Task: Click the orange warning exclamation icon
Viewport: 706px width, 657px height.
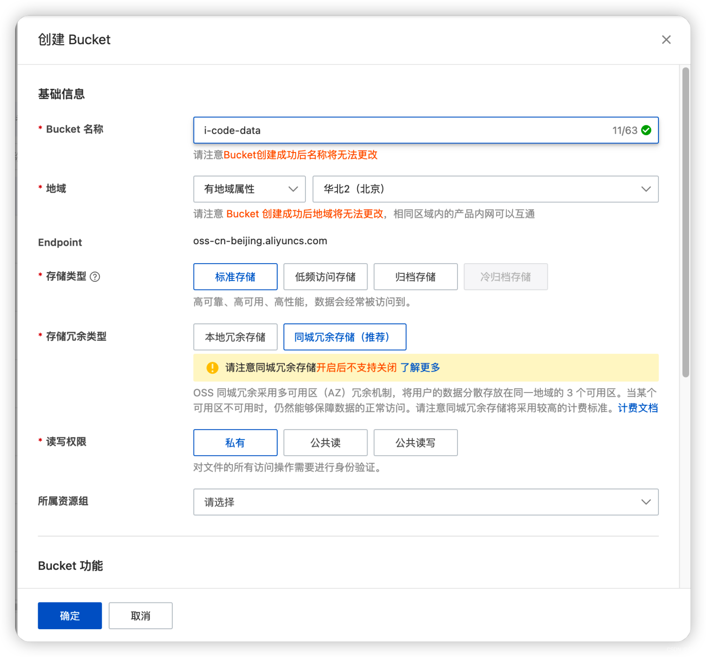Action: click(212, 368)
